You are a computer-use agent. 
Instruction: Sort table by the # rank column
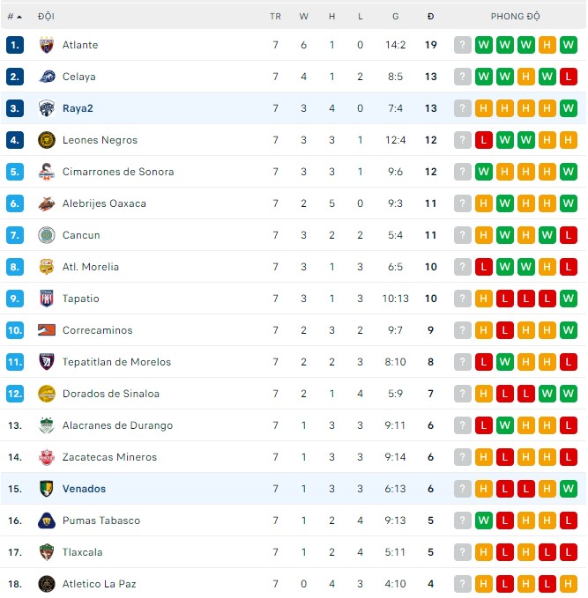pos(14,17)
